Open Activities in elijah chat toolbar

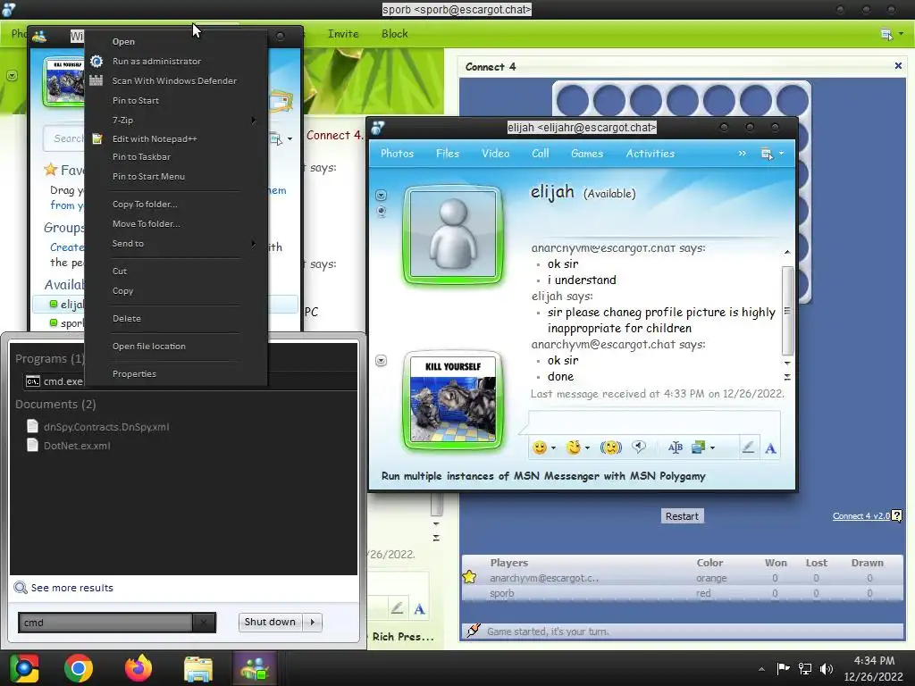pyautogui.click(x=651, y=154)
